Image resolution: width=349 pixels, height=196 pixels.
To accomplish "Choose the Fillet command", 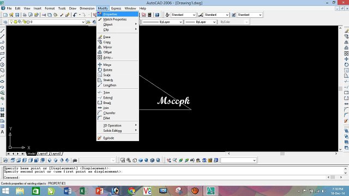I will coord(118,118).
